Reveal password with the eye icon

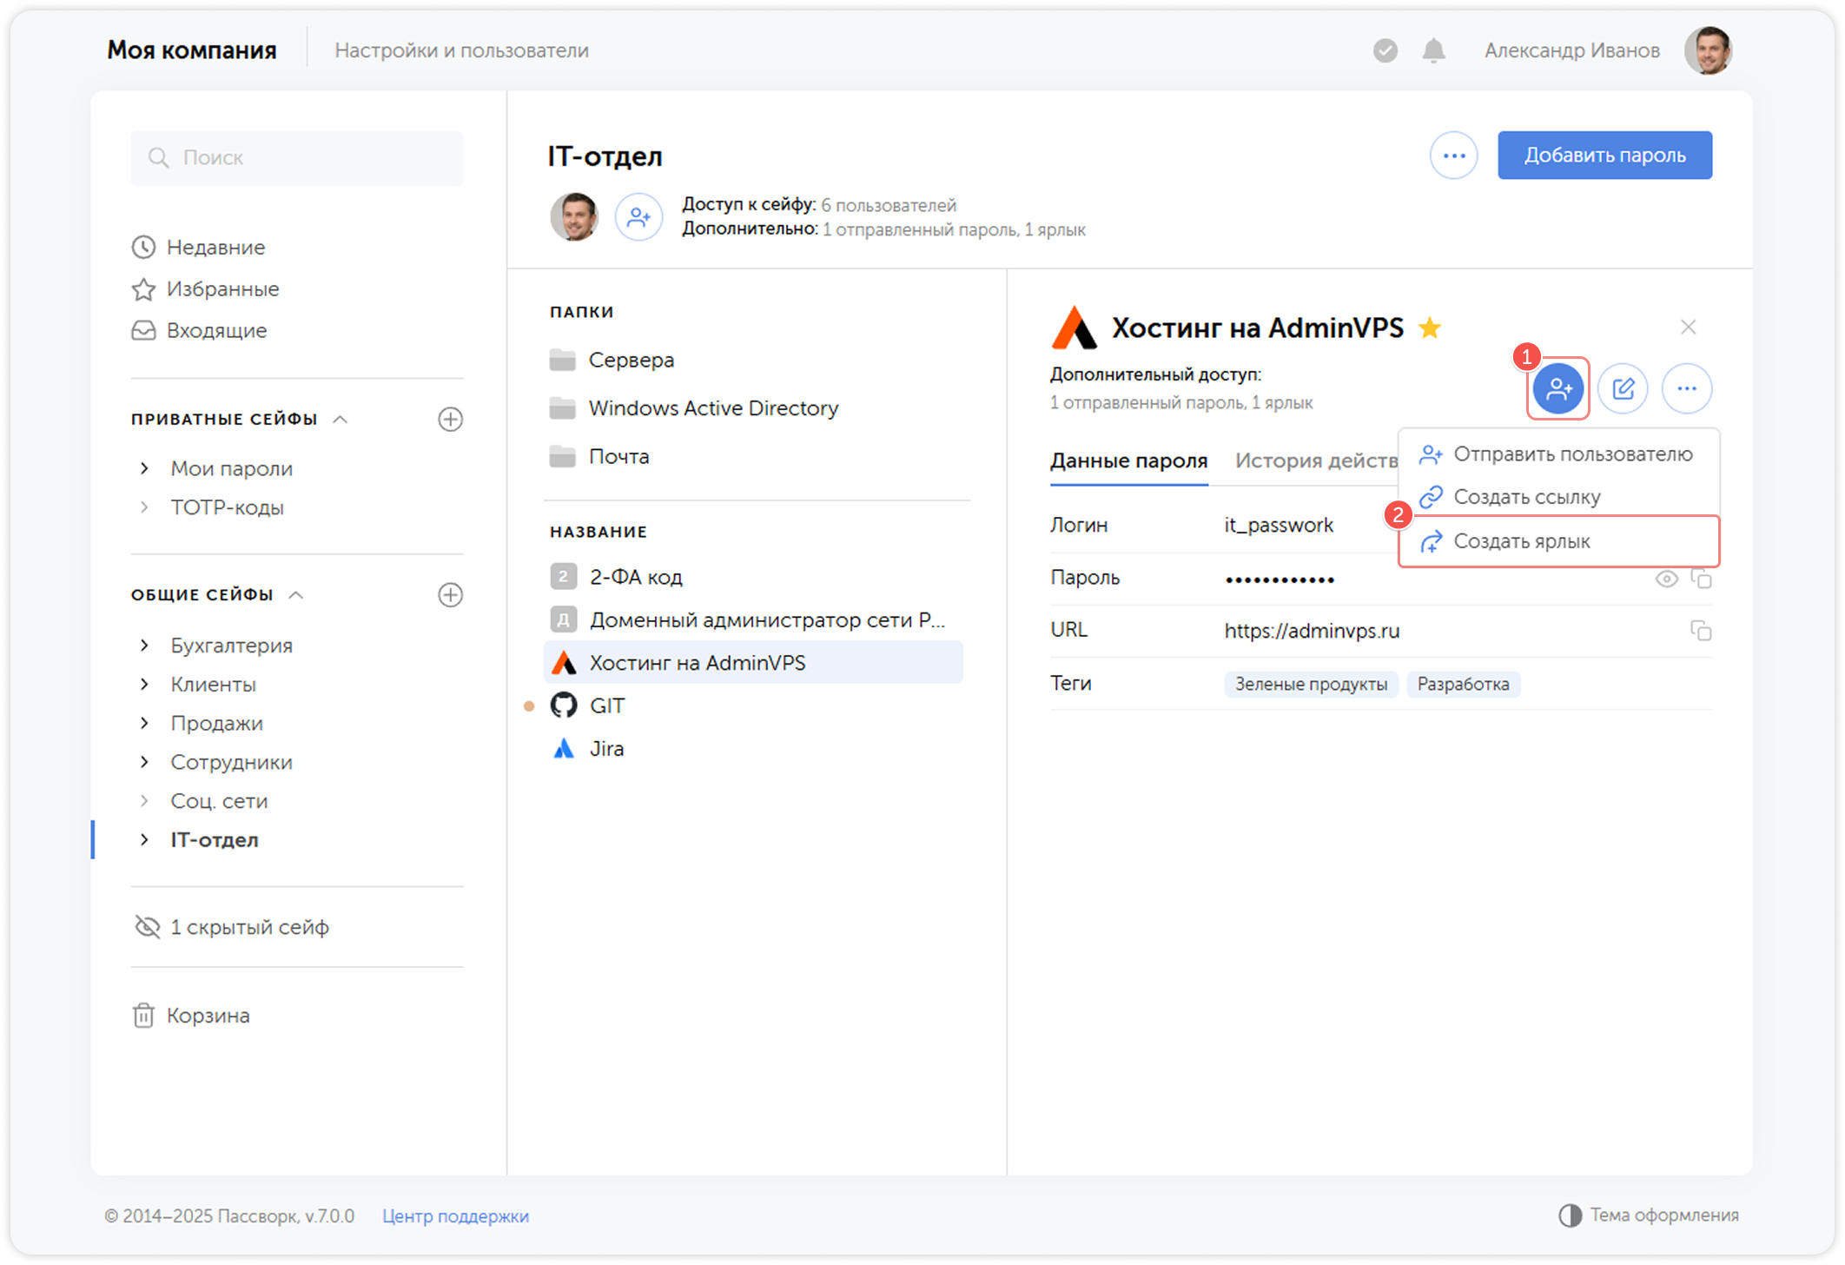[1666, 579]
